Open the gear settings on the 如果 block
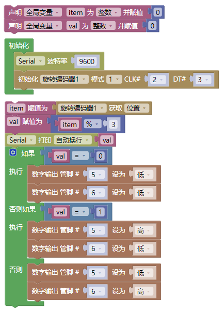This screenshot has width=224, height=312. pos(13,152)
